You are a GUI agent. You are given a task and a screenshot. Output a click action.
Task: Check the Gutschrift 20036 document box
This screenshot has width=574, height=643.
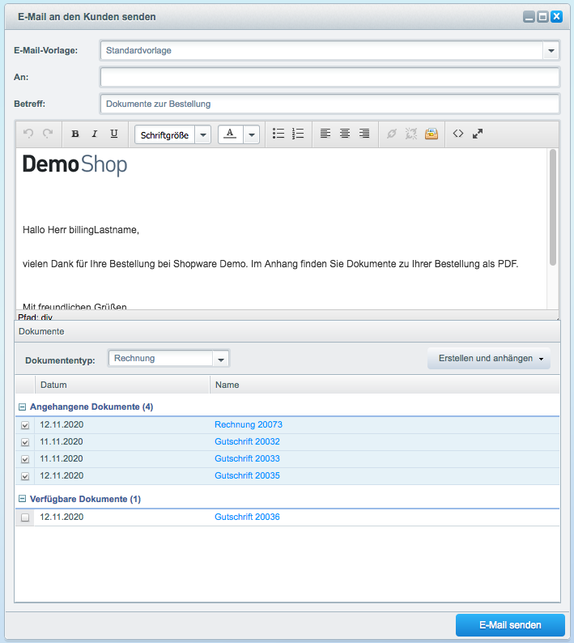25,517
